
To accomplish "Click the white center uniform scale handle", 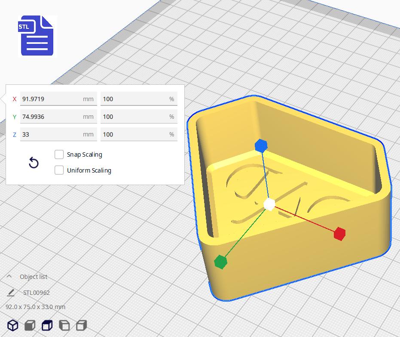I will 269,204.
